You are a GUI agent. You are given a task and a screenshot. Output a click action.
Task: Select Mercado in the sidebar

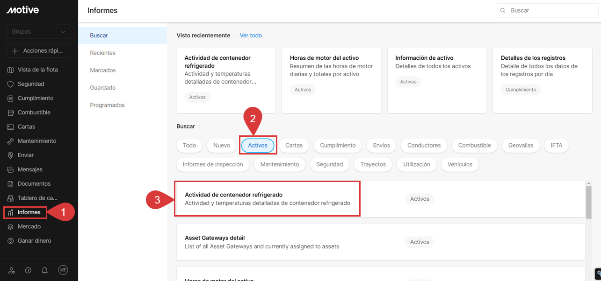[x=29, y=226]
